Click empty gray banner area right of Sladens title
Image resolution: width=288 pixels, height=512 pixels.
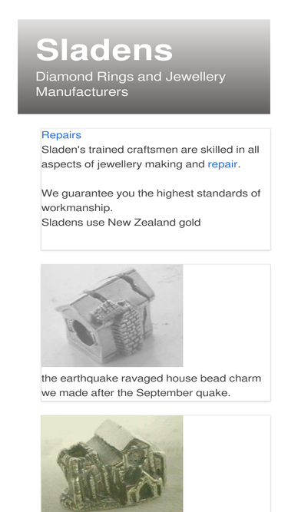pyautogui.click(x=222, y=49)
